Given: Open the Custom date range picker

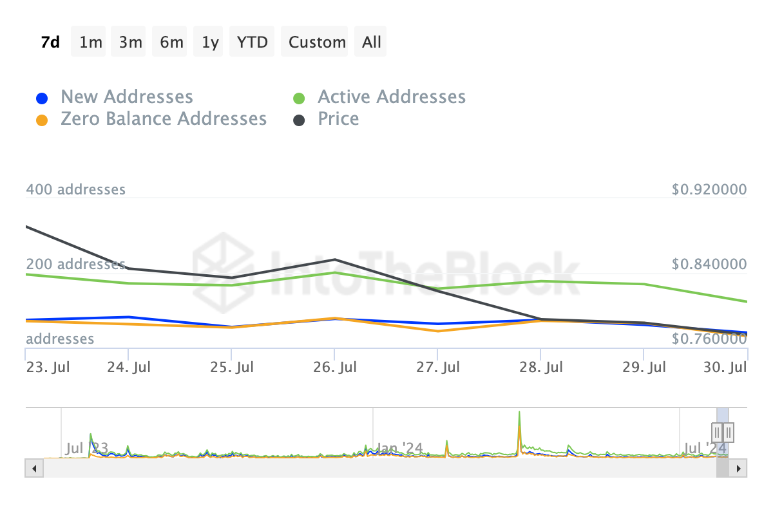Looking at the screenshot, I should [x=317, y=42].
